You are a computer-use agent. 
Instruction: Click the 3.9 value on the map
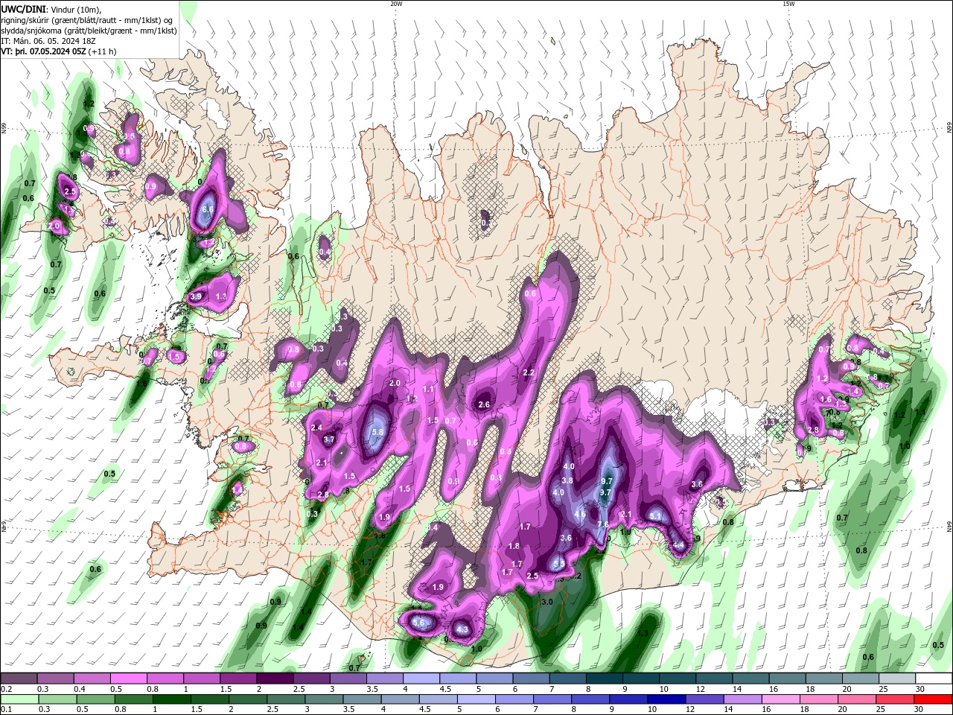196,296
